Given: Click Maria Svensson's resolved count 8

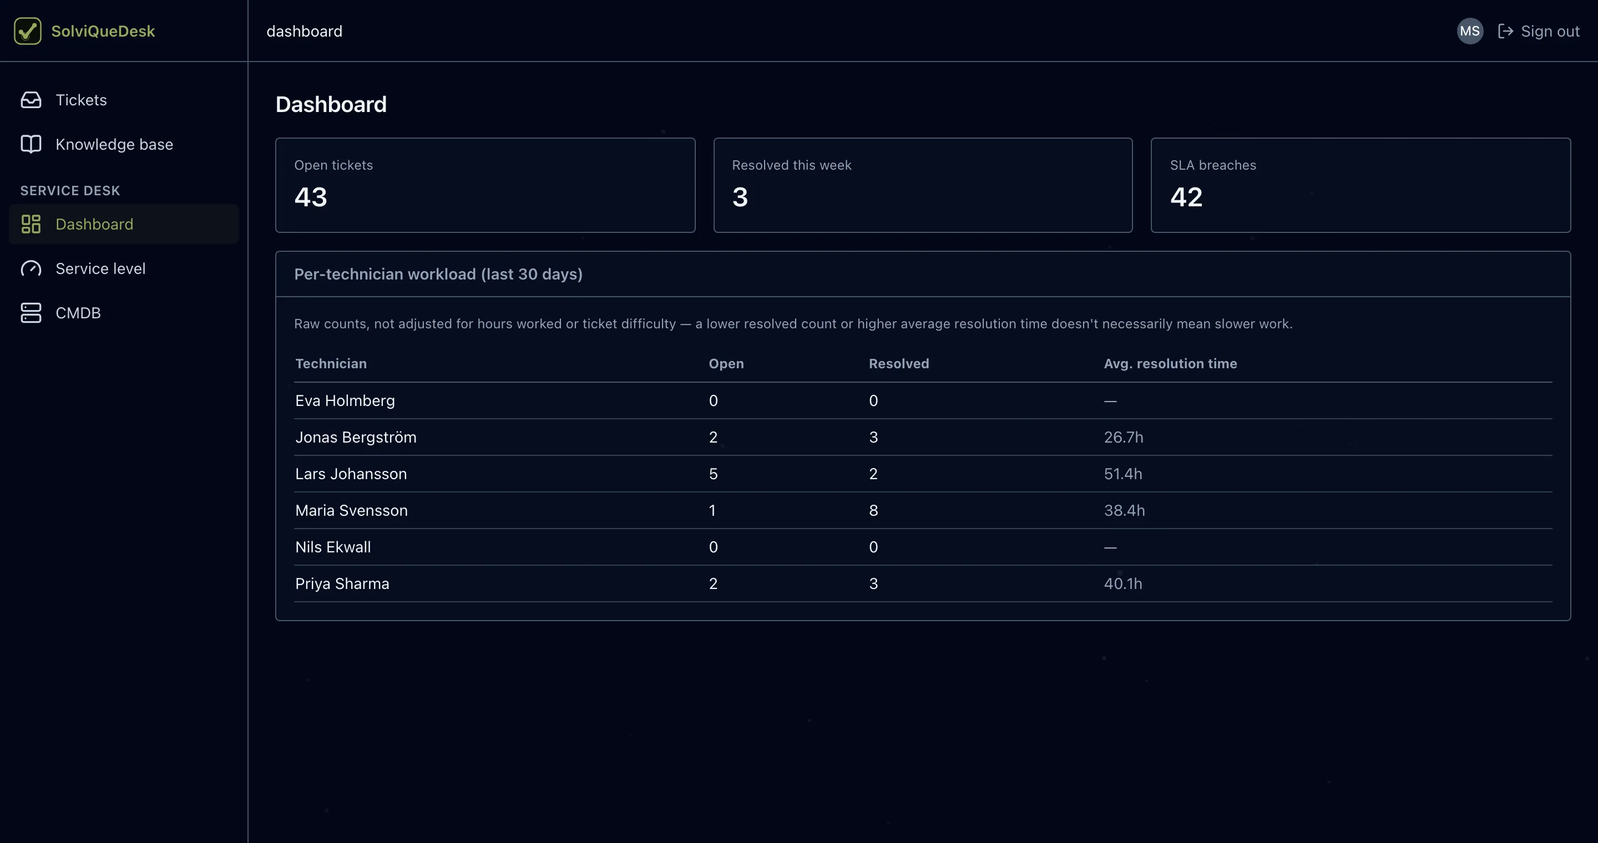Looking at the screenshot, I should 873,511.
